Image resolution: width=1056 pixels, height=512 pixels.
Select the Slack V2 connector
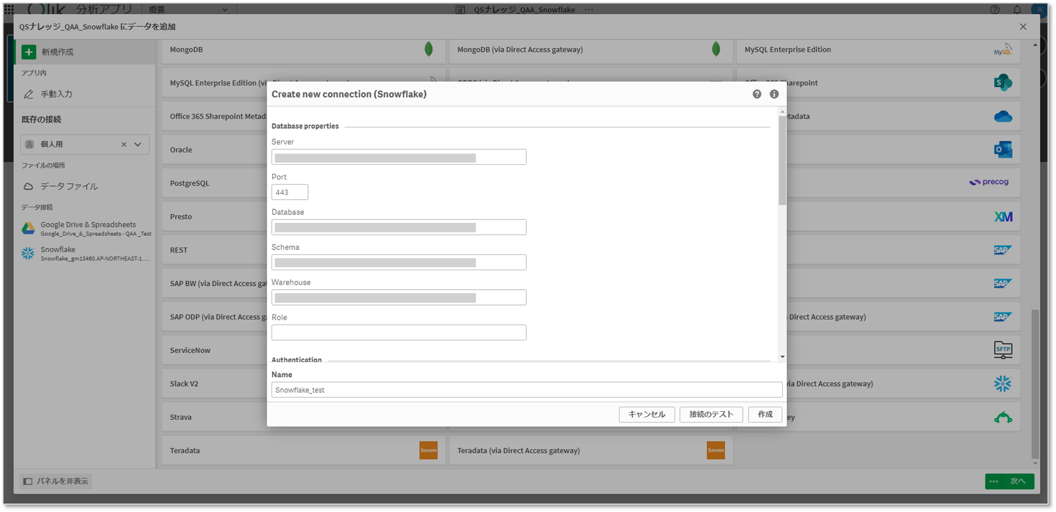pyautogui.click(x=215, y=384)
